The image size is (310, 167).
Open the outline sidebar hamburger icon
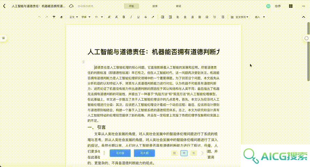point(3,38)
